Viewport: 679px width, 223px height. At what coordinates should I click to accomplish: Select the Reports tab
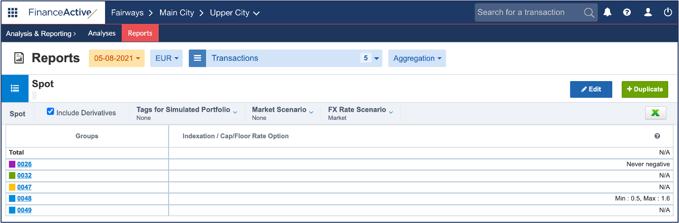(140, 33)
